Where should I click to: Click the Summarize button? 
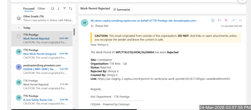tap(122, 10)
